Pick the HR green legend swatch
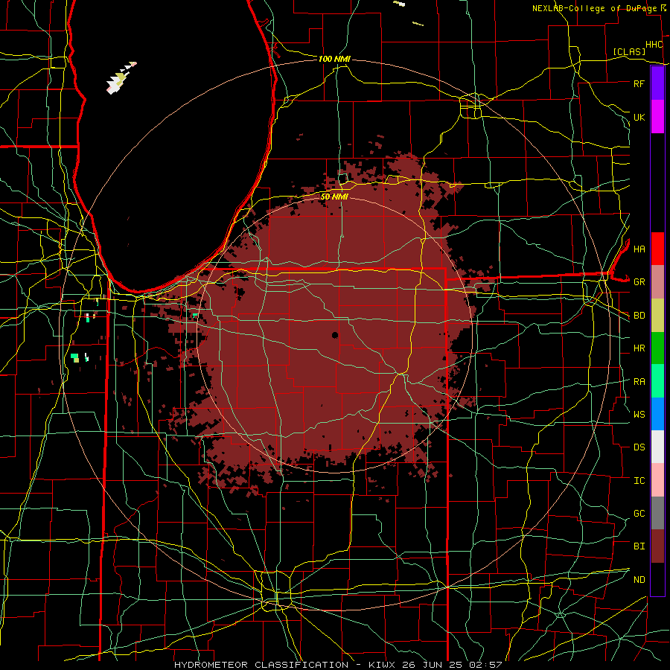This screenshot has width=670, height=670. [x=657, y=348]
